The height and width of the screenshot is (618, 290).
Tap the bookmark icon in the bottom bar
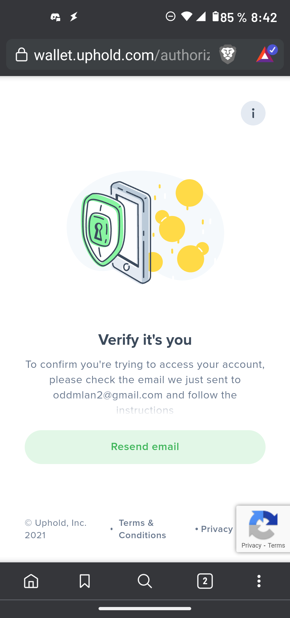[85, 581]
